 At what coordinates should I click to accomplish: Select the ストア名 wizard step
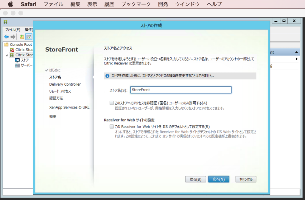[x=55, y=77]
